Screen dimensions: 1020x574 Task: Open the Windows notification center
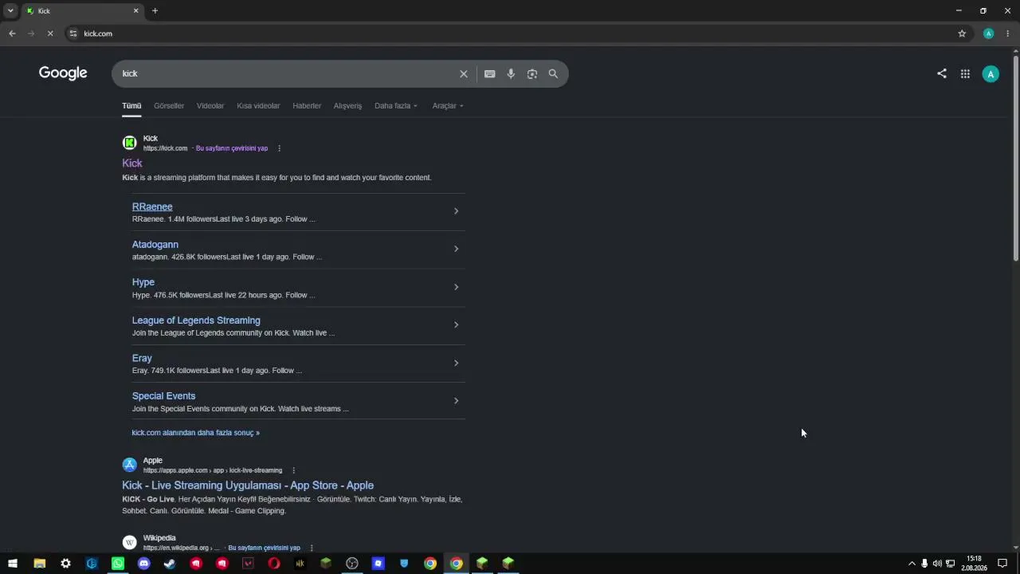click(x=1002, y=564)
